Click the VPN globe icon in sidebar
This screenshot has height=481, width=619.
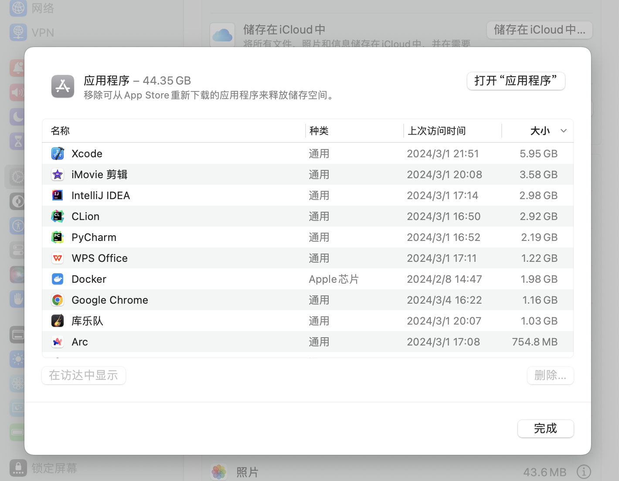click(18, 32)
